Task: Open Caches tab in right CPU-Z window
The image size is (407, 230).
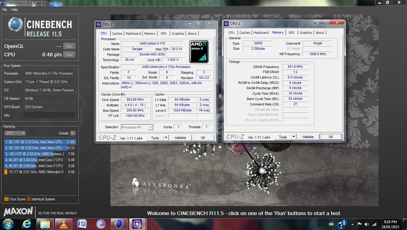Action: click(x=245, y=33)
